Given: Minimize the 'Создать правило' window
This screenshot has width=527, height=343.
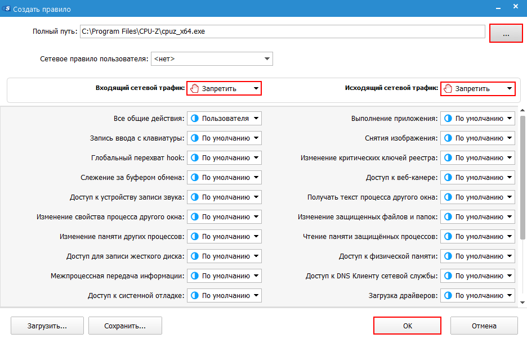Looking at the screenshot, I should [x=498, y=8].
